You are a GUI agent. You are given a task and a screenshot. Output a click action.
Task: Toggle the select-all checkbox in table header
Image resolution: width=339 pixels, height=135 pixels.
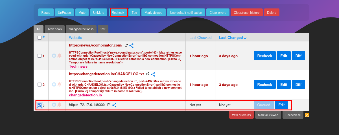pyautogui.click(x=40, y=38)
